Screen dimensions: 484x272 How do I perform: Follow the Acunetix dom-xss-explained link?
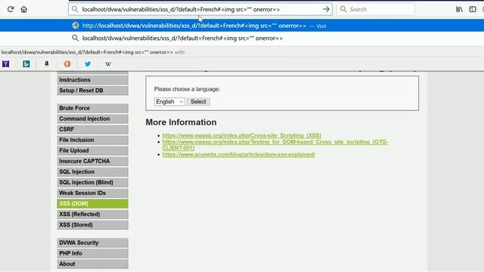point(239,154)
